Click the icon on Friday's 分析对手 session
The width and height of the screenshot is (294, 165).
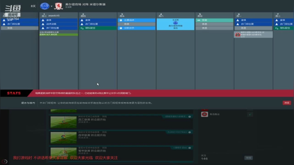[x=121, y=28]
